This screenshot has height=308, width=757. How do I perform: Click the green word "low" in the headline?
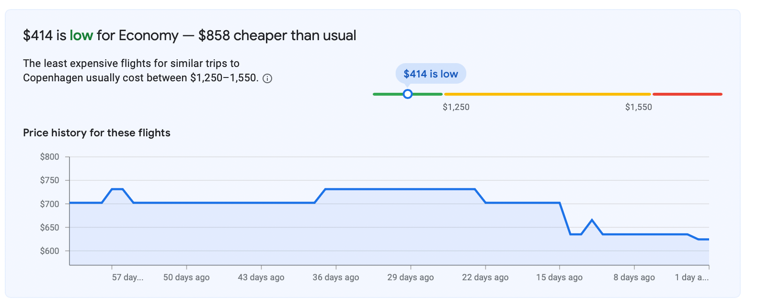pos(81,35)
